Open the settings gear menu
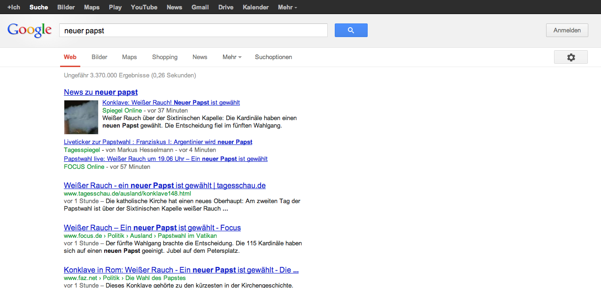601x288 pixels. point(570,57)
